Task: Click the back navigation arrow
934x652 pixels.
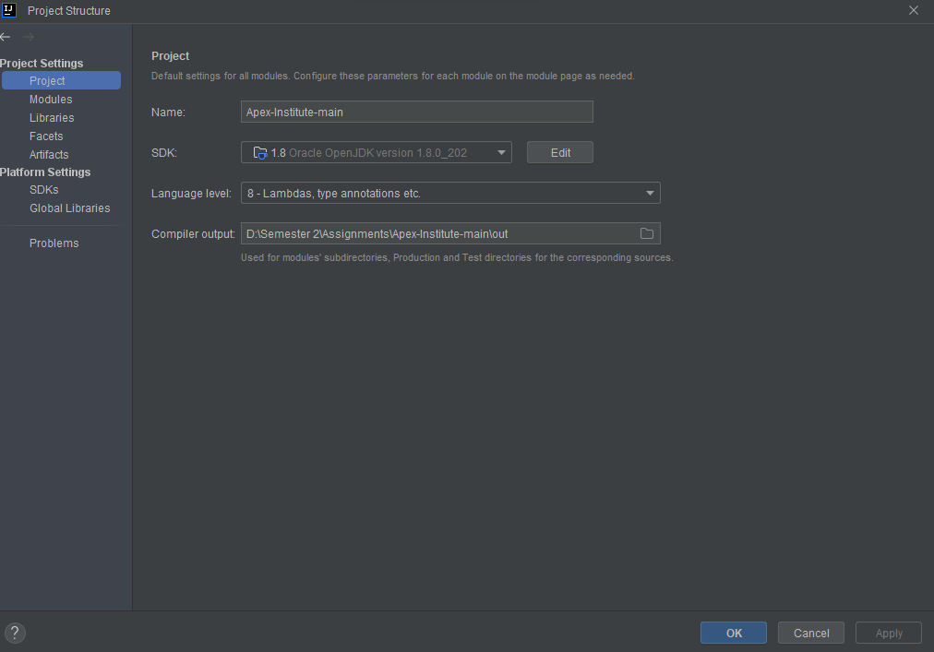Action: click(6, 37)
